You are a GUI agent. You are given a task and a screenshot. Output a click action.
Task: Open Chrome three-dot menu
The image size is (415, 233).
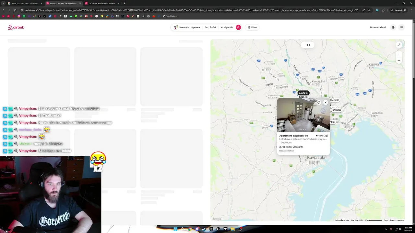(411, 10)
